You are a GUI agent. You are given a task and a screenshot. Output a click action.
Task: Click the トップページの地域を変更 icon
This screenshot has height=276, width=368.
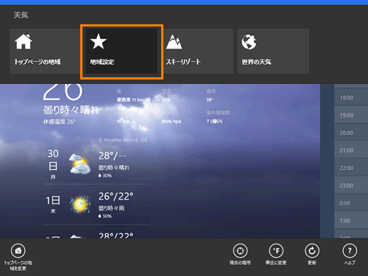pos(18,251)
